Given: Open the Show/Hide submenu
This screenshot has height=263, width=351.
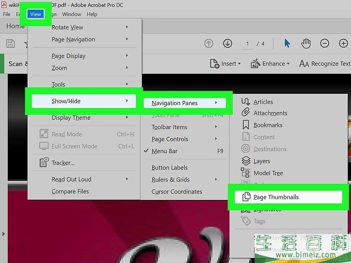Looking at the screenshot, I should [x=84, y=101].
